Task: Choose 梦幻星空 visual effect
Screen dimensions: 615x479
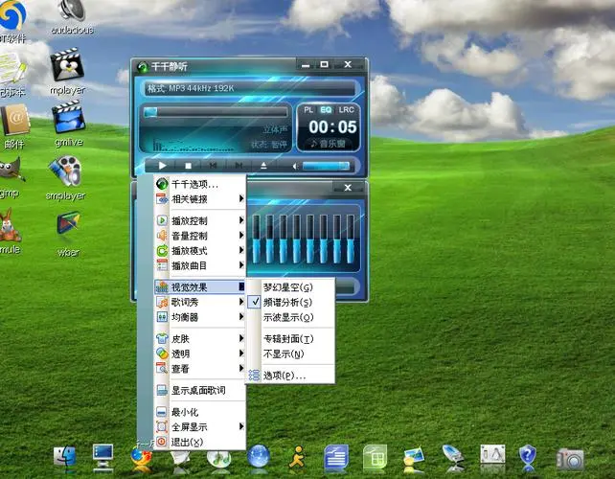Action: point(287,287)
